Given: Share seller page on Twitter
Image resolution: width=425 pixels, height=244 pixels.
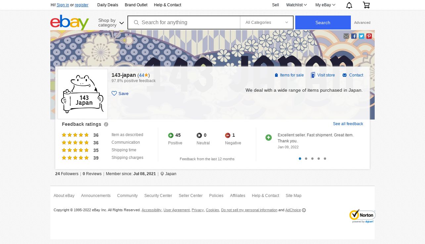Looking at the screenshot, I should [361, 36].
